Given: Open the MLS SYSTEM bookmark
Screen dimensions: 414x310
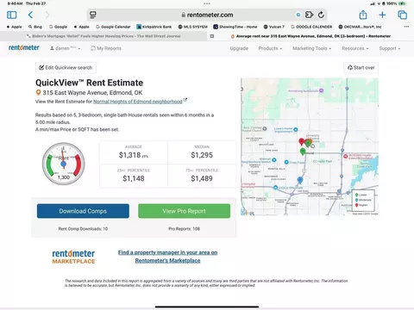Looking at the screenshot, I should (192, 27).
